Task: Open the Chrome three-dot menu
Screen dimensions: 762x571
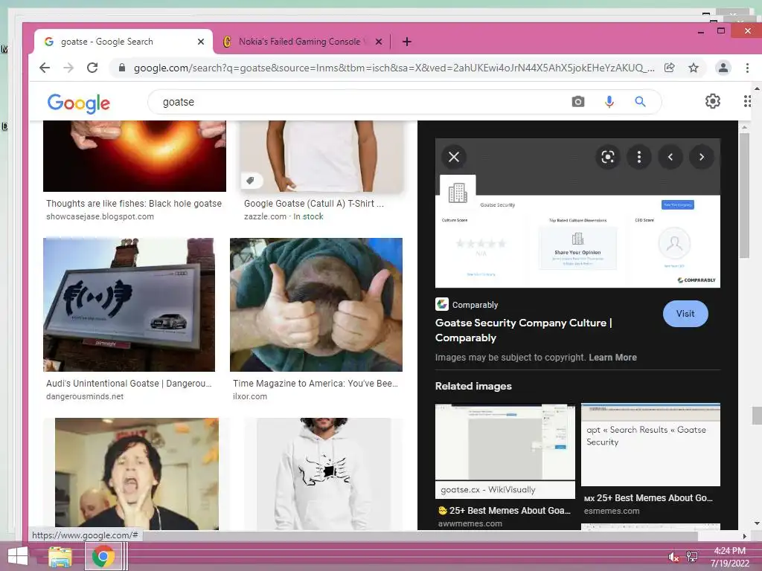Action: tap(747, 68)
